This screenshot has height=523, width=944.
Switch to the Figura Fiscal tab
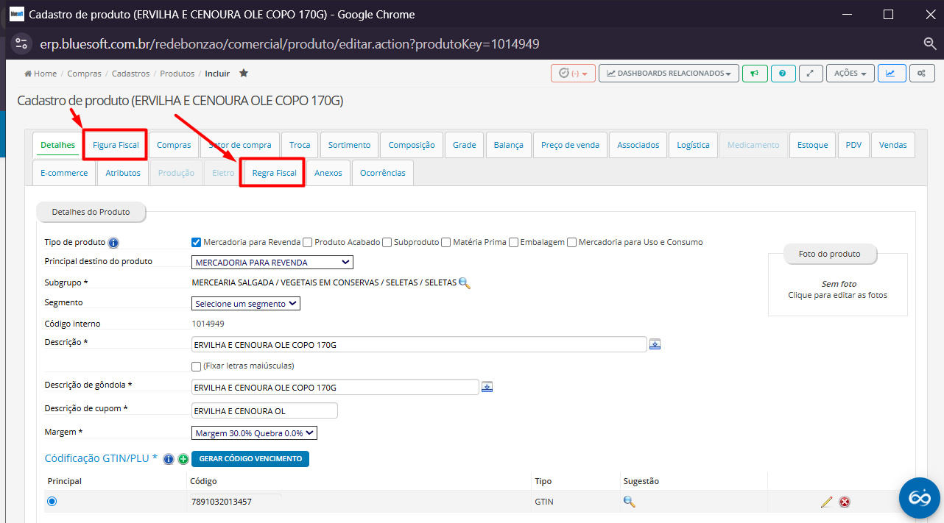click(116, 145)
